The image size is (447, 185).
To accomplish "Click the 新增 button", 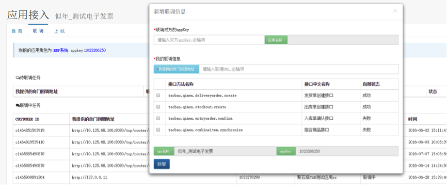I will tap(162, 164).
